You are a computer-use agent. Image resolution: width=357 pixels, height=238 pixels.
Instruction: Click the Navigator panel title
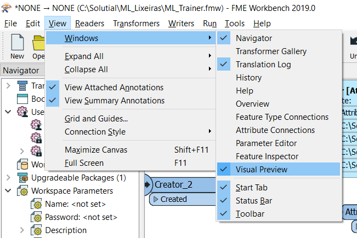21,71
